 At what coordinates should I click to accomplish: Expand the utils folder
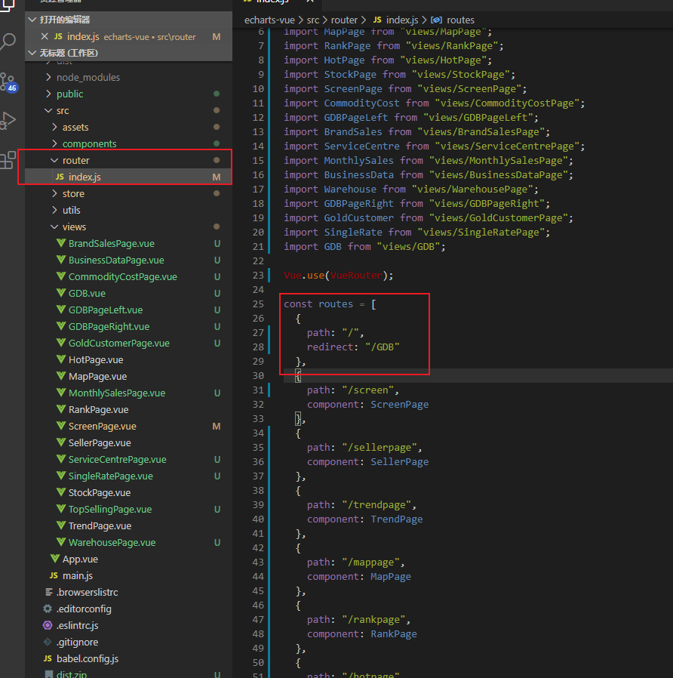(x=54, y=210)
